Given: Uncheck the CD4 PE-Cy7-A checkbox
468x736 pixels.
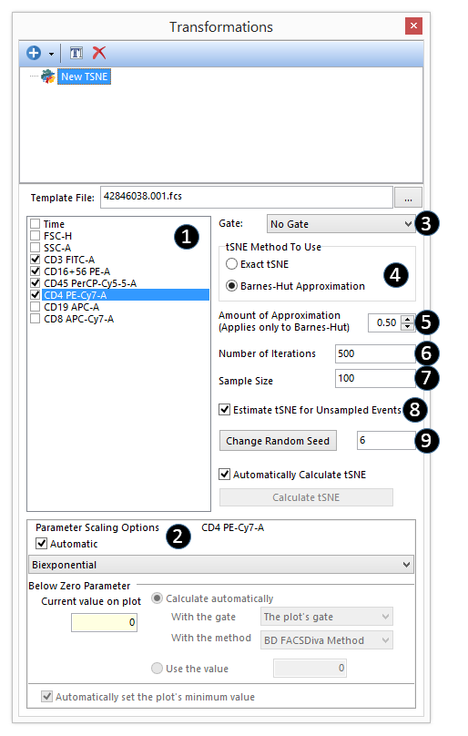Looking at the screenshot, I should [x=36, y=295].
